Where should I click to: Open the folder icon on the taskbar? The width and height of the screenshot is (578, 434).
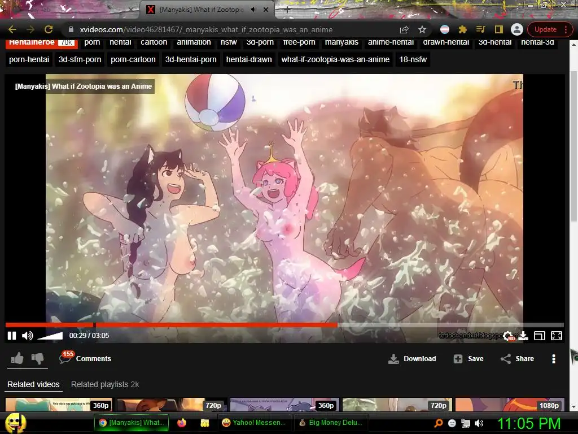204,423
